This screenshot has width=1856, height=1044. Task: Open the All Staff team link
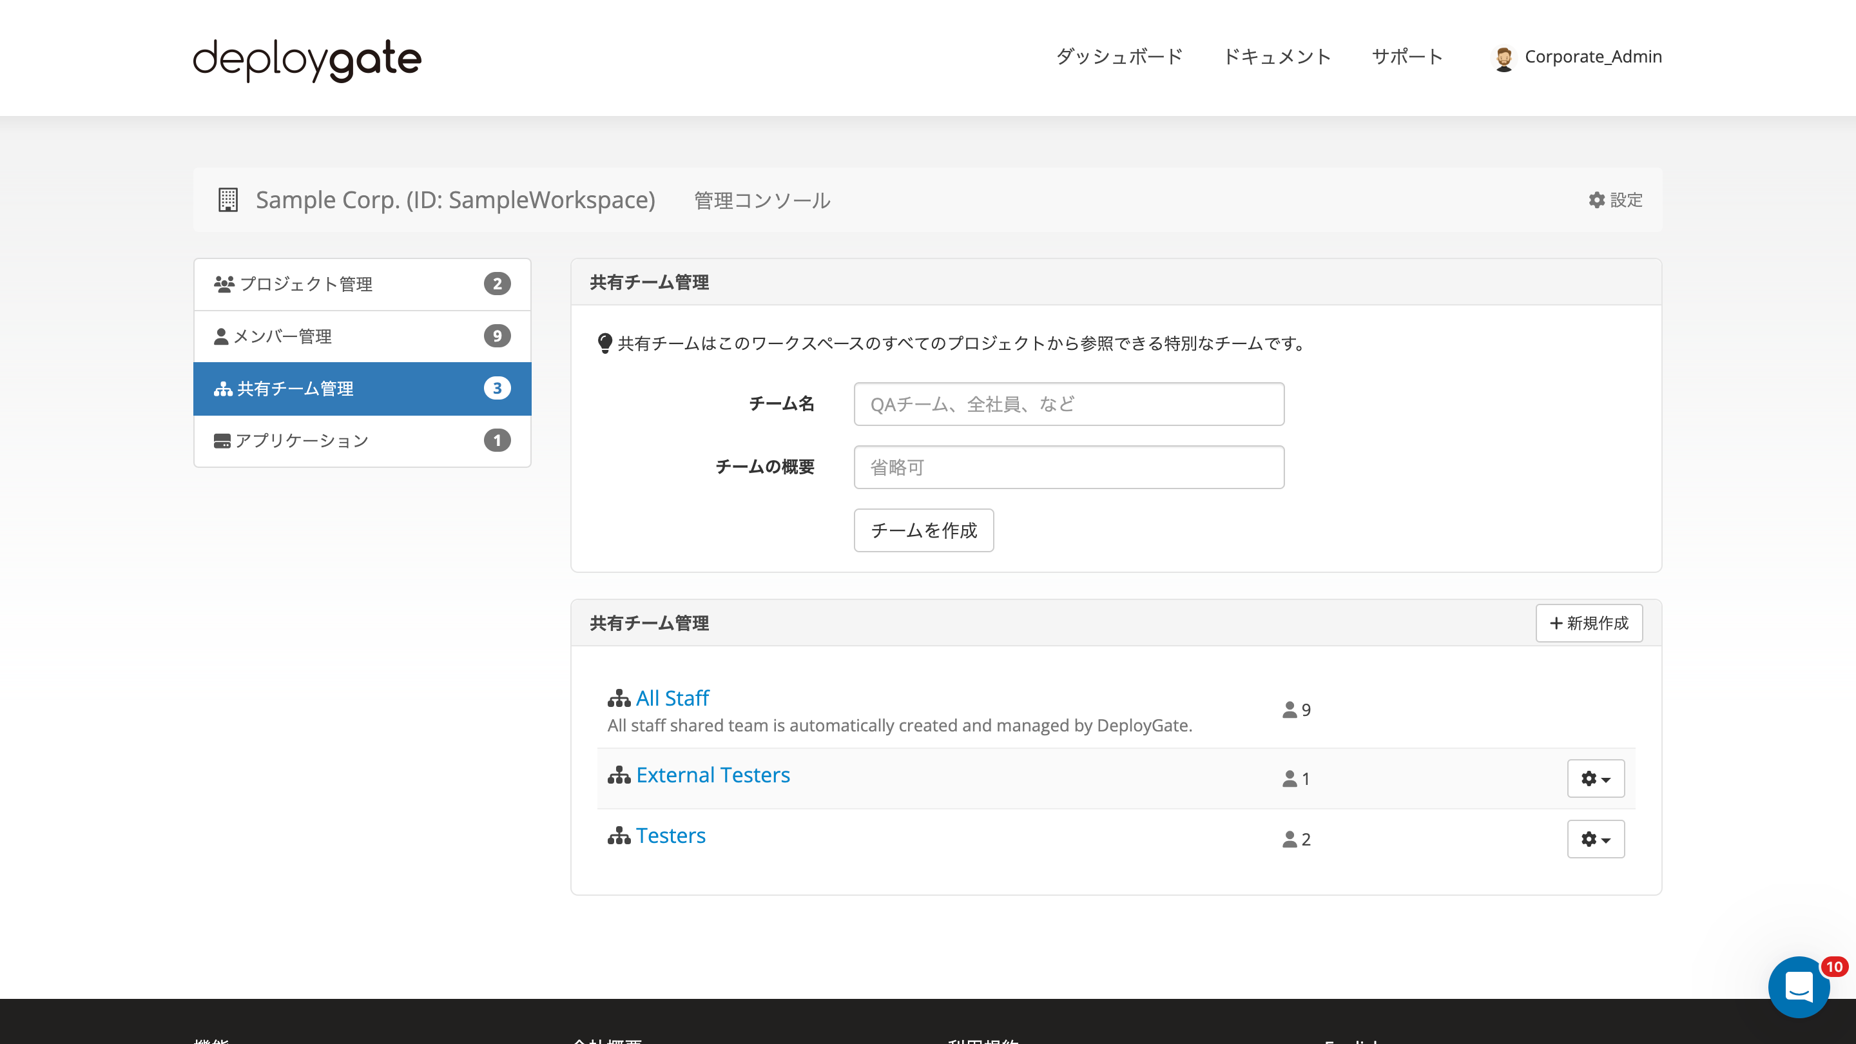pos(672,697)
